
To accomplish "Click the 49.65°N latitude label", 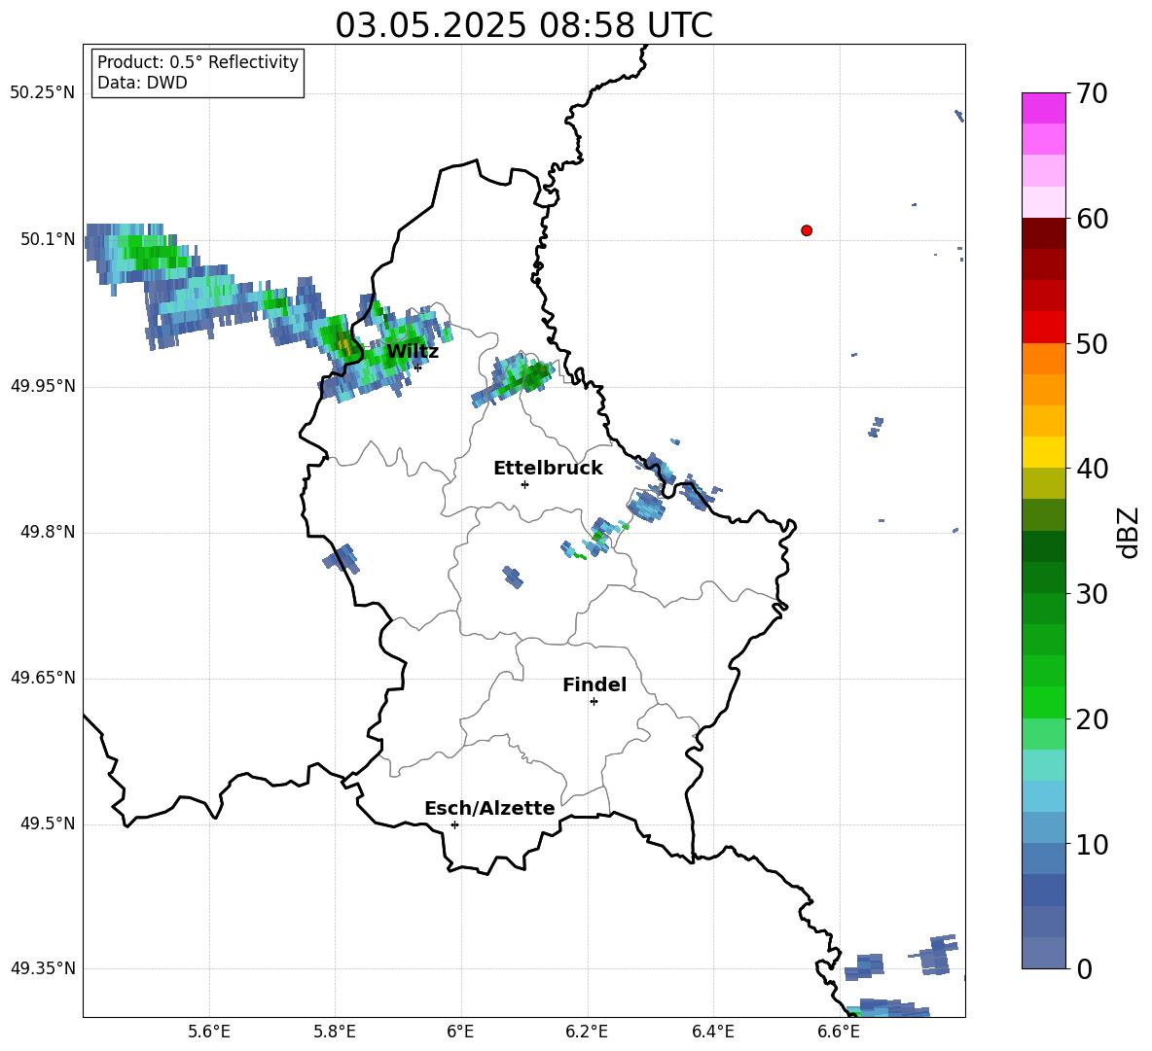I will (x=43, y=678).
